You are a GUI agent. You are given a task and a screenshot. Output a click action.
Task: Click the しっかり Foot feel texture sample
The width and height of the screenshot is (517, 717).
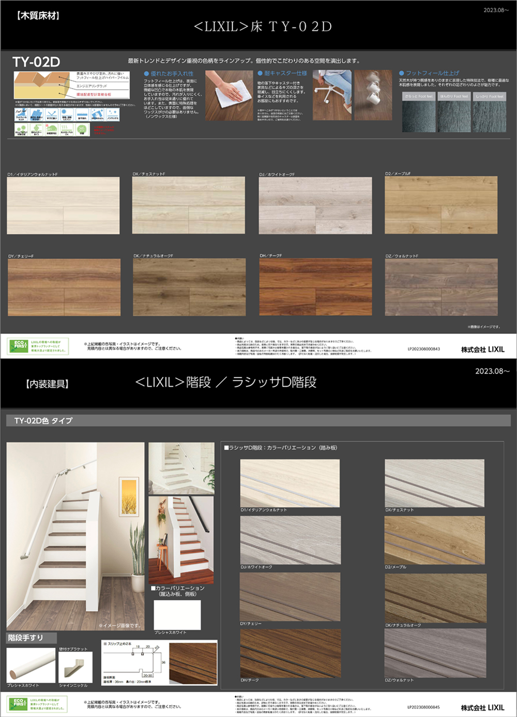pos(489,112)
